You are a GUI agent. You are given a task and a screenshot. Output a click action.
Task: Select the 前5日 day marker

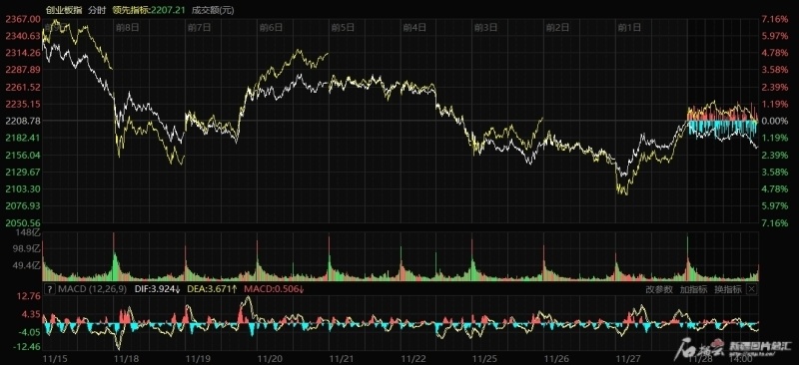[x=343, y=28]
